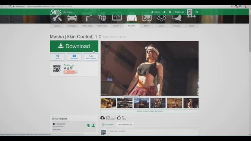Image resolution: width=251 pixels, height=141 pixels.
Task: Open the fourth gallery thumbnail
Action: tap(158, 103)
